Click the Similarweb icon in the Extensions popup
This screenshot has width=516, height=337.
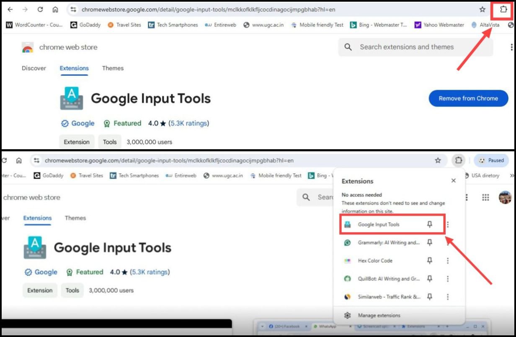coord(347,297)
